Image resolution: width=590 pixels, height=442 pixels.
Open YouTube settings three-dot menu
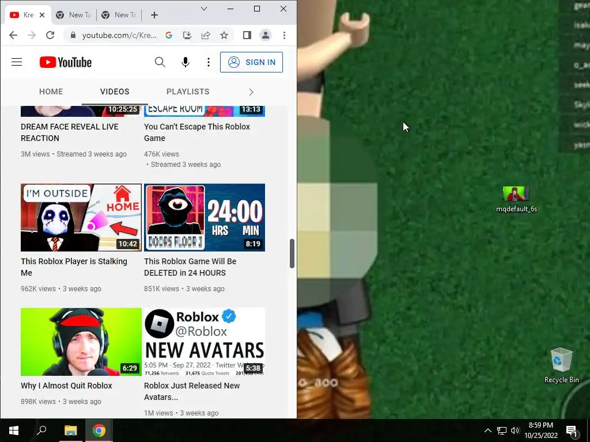point(209,62)
